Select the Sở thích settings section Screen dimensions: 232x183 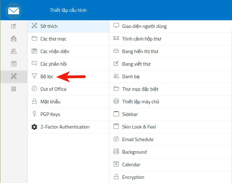point(68,26)
